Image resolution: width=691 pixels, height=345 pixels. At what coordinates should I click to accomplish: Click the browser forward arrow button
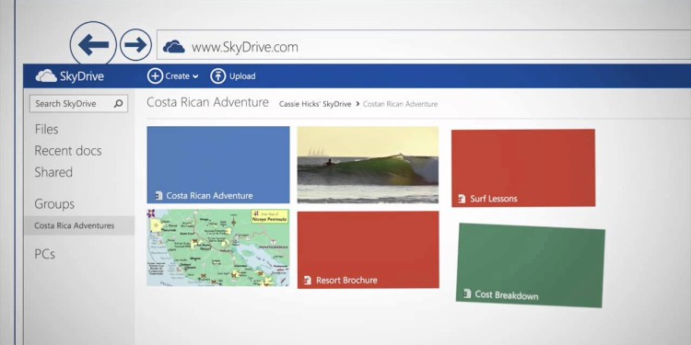coord(135,44)
